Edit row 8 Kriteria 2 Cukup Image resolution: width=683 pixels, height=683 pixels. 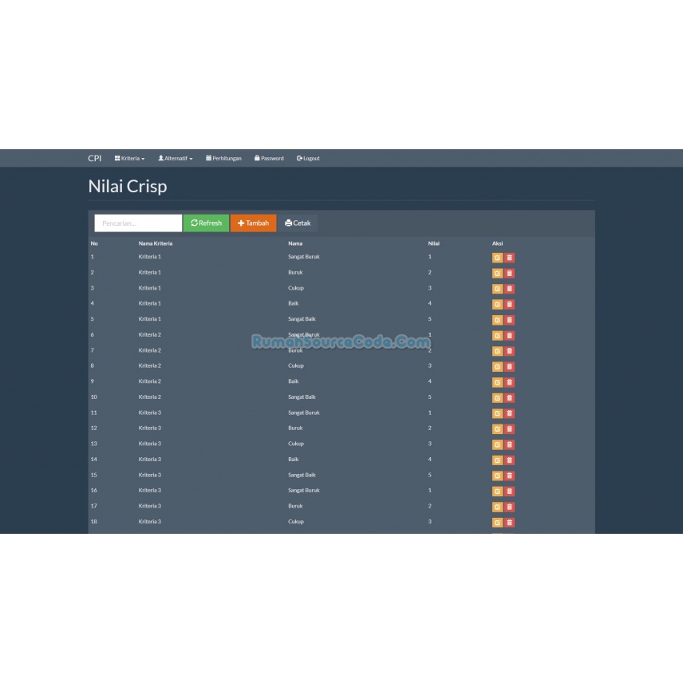click(497, 367)
